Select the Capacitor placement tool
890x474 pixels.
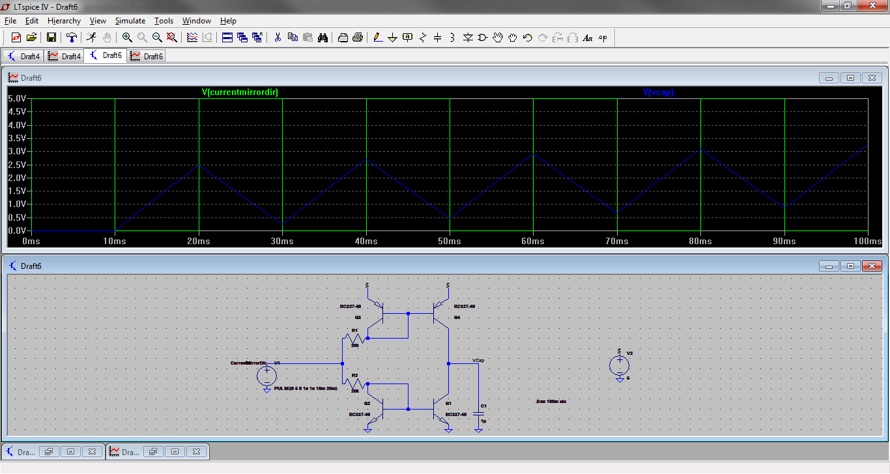(437, 37)
